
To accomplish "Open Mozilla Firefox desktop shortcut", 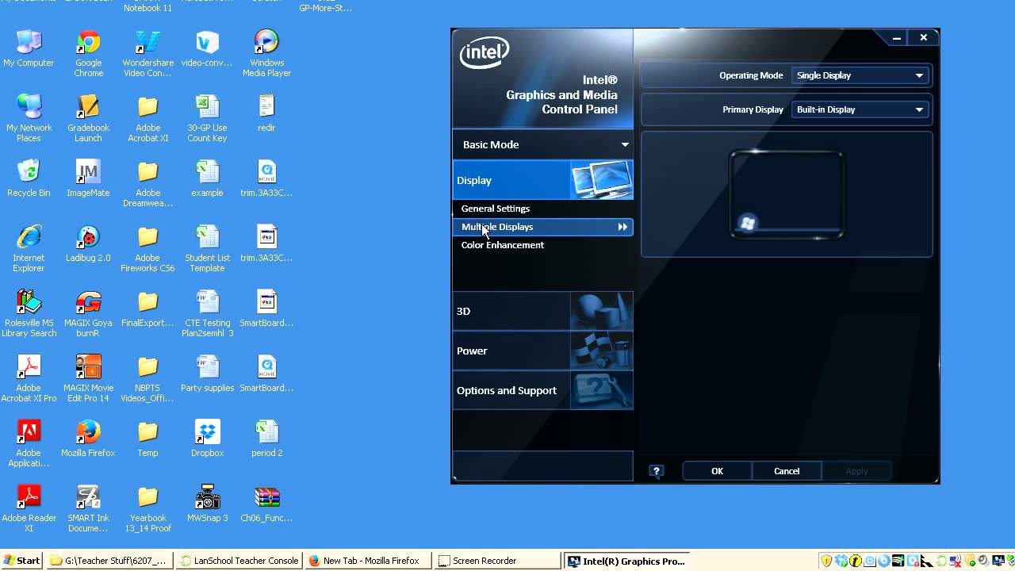I will click(x=88, y=439).
